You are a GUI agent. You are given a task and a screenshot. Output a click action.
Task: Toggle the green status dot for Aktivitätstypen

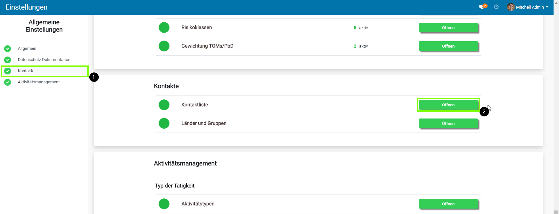click(x=164, y=204)
